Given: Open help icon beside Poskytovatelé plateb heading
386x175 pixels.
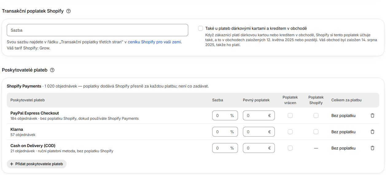Looking at the screenshot, I should (52, 70).
